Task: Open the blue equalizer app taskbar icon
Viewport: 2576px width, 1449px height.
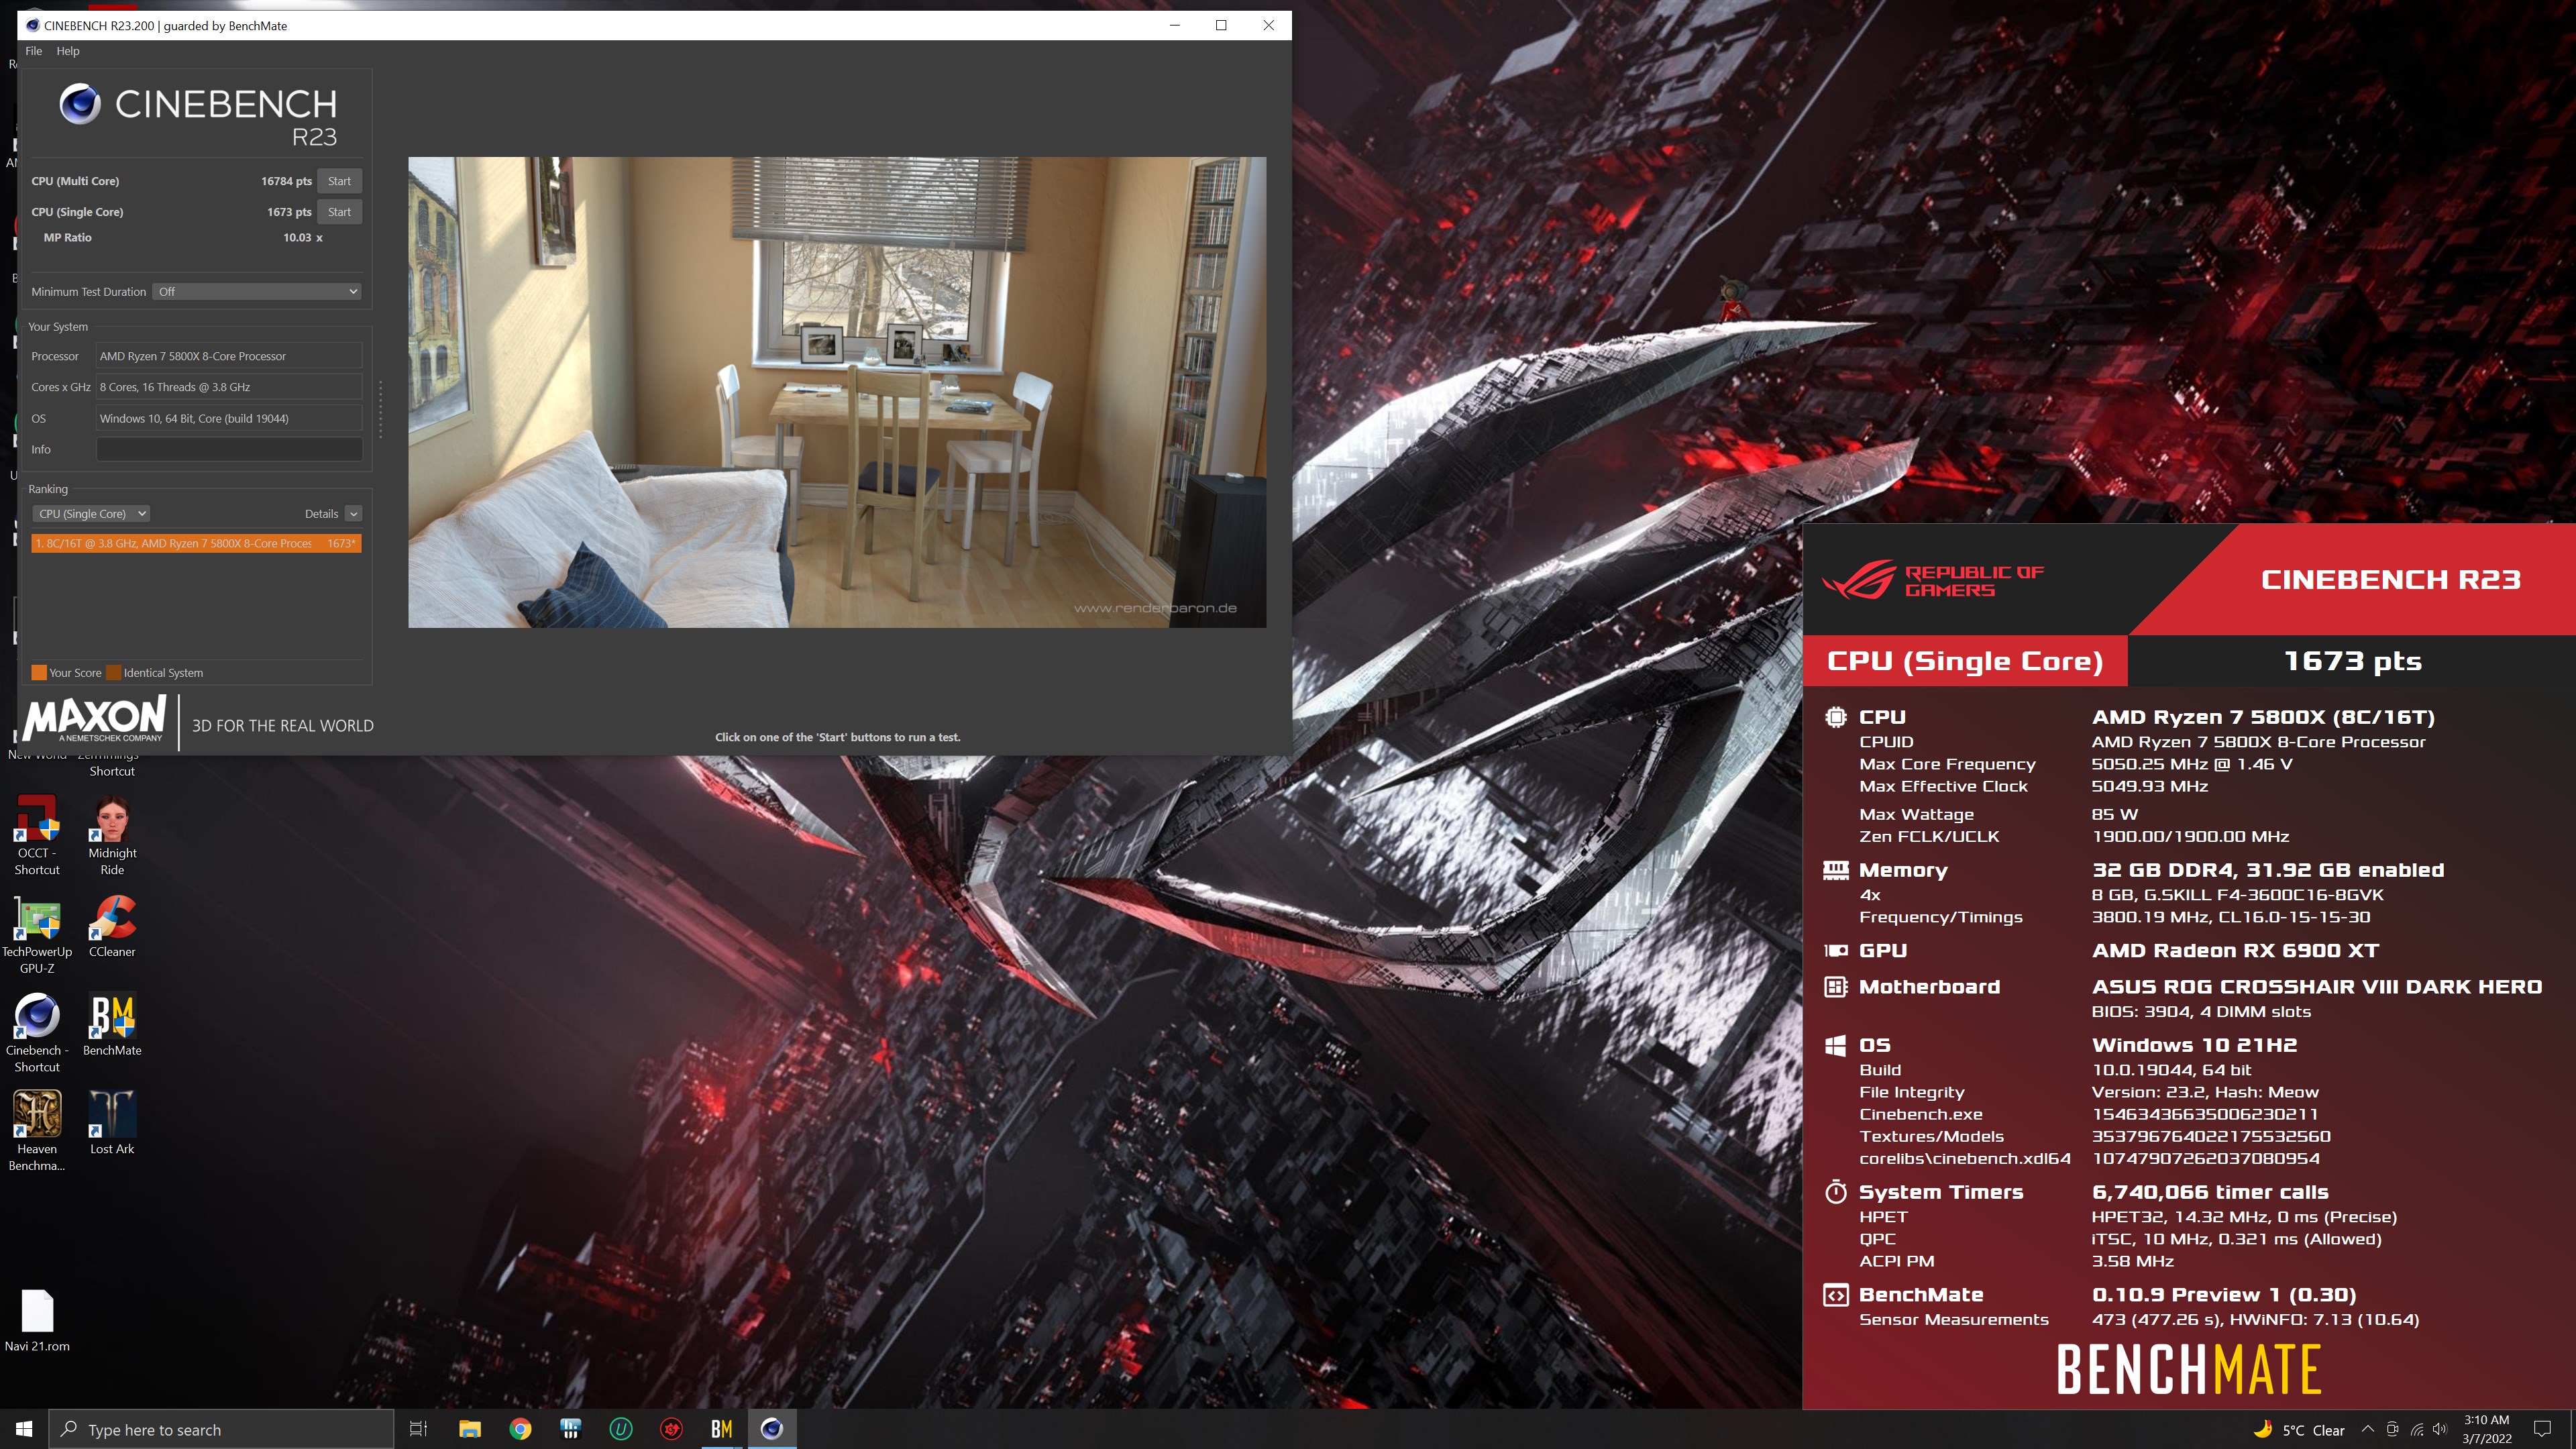Action: click(570, 1429)
